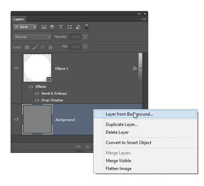Screen dimensions: 204x186
Task: Toggle Drop Shadow effect visibility
Action: [x=37, y=100]
